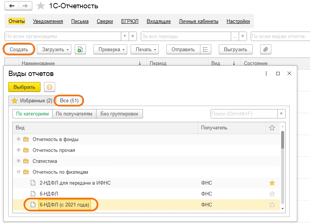Click the Выгрузить button
Screen dimensions: 310x223
(x=235, y=50)
